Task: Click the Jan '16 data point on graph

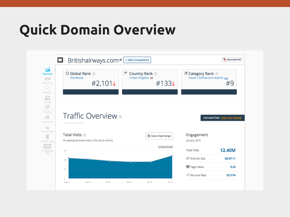Action: [x=172, y=156]
